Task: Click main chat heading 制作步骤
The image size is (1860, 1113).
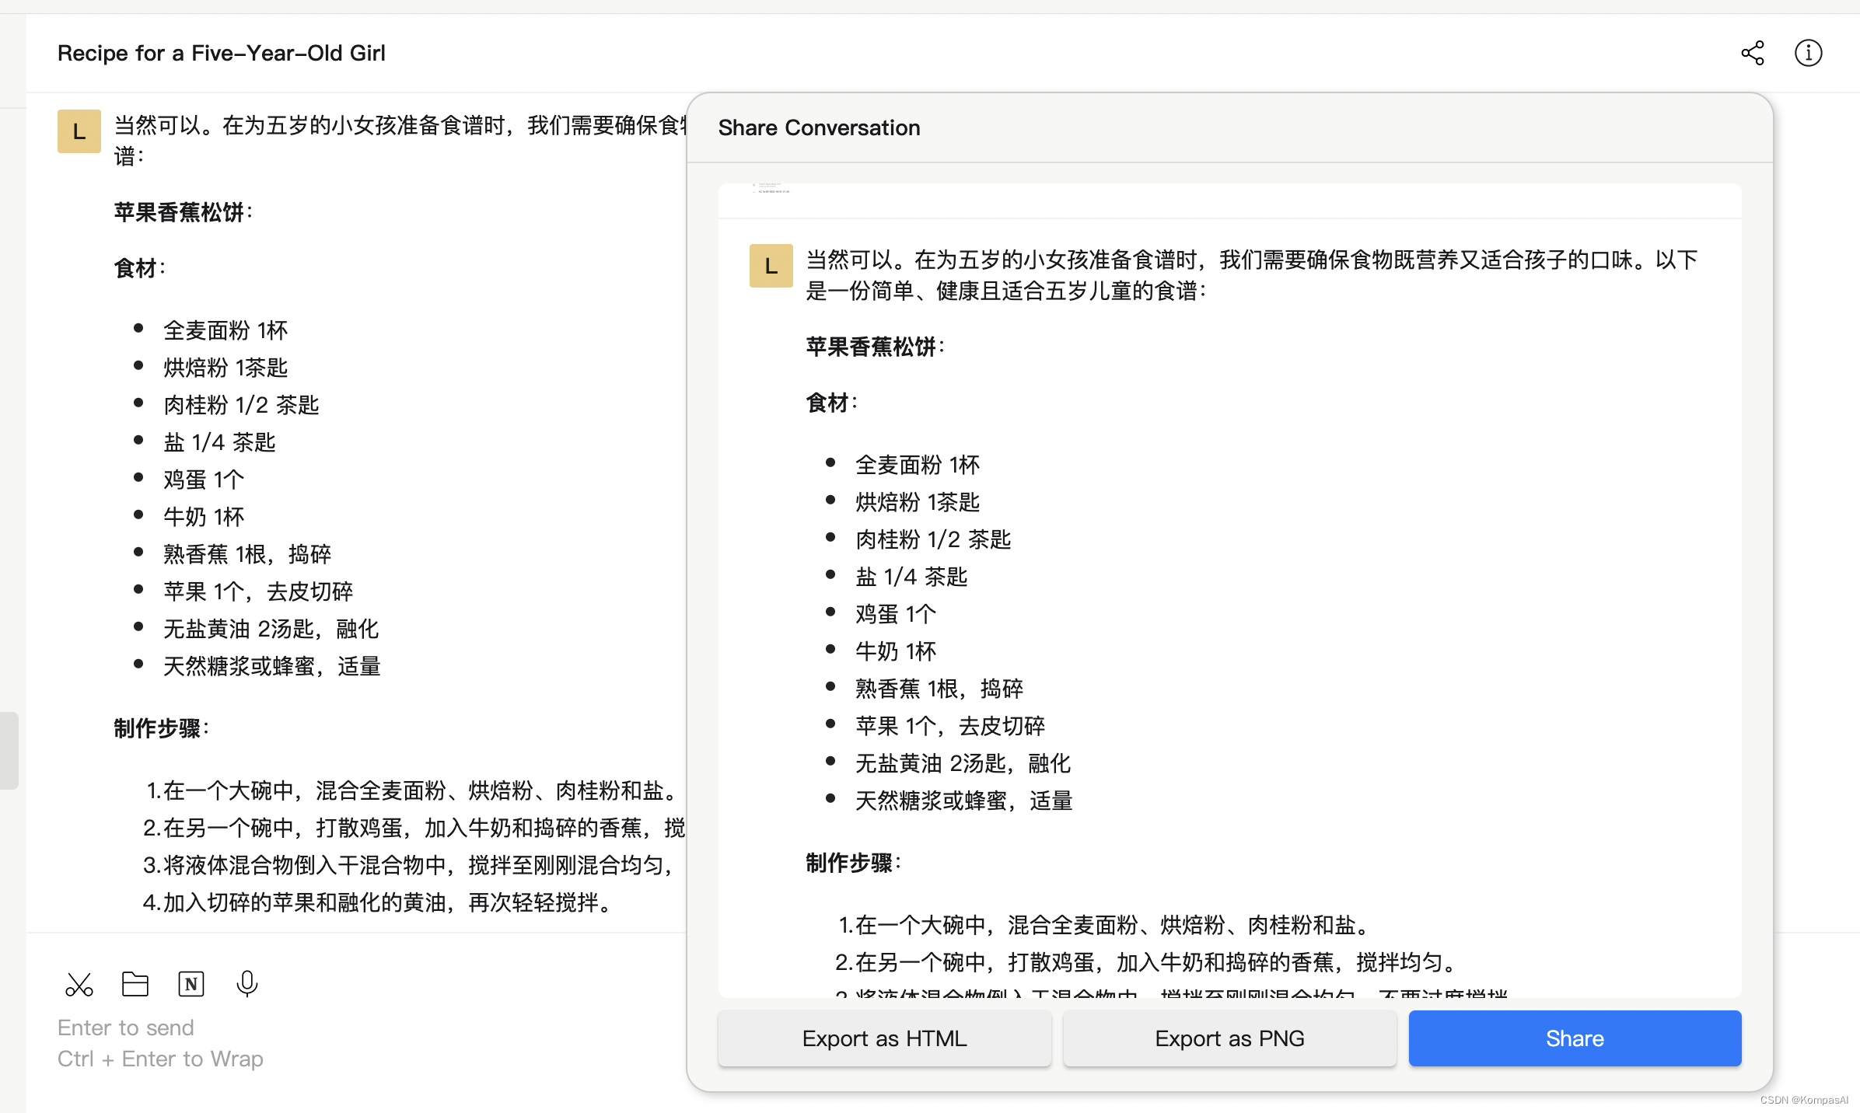Action: (162, 728)
